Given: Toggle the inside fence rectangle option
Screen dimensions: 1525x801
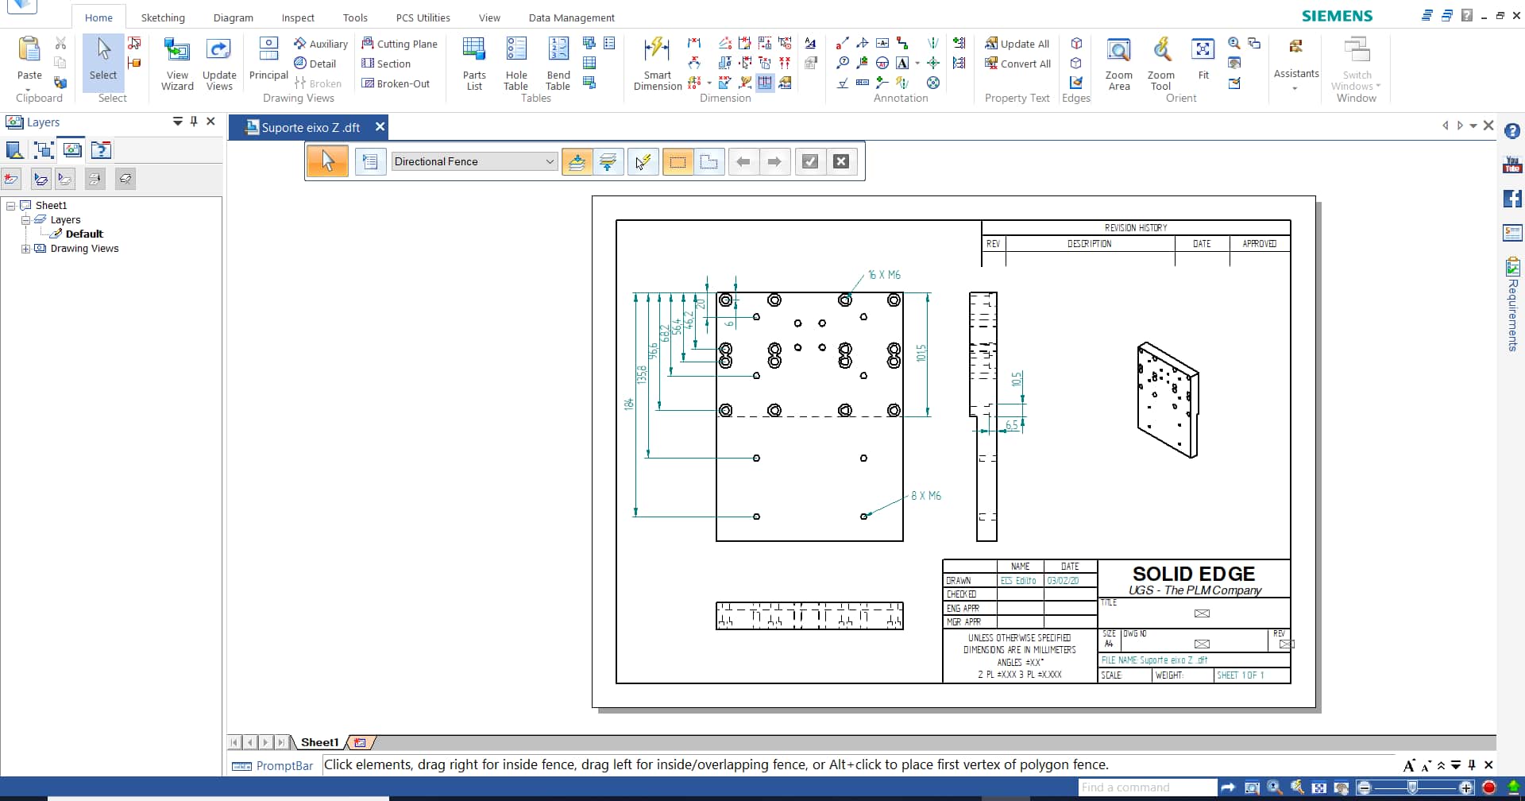Looking at the screenshot, I should click(678, 162).
